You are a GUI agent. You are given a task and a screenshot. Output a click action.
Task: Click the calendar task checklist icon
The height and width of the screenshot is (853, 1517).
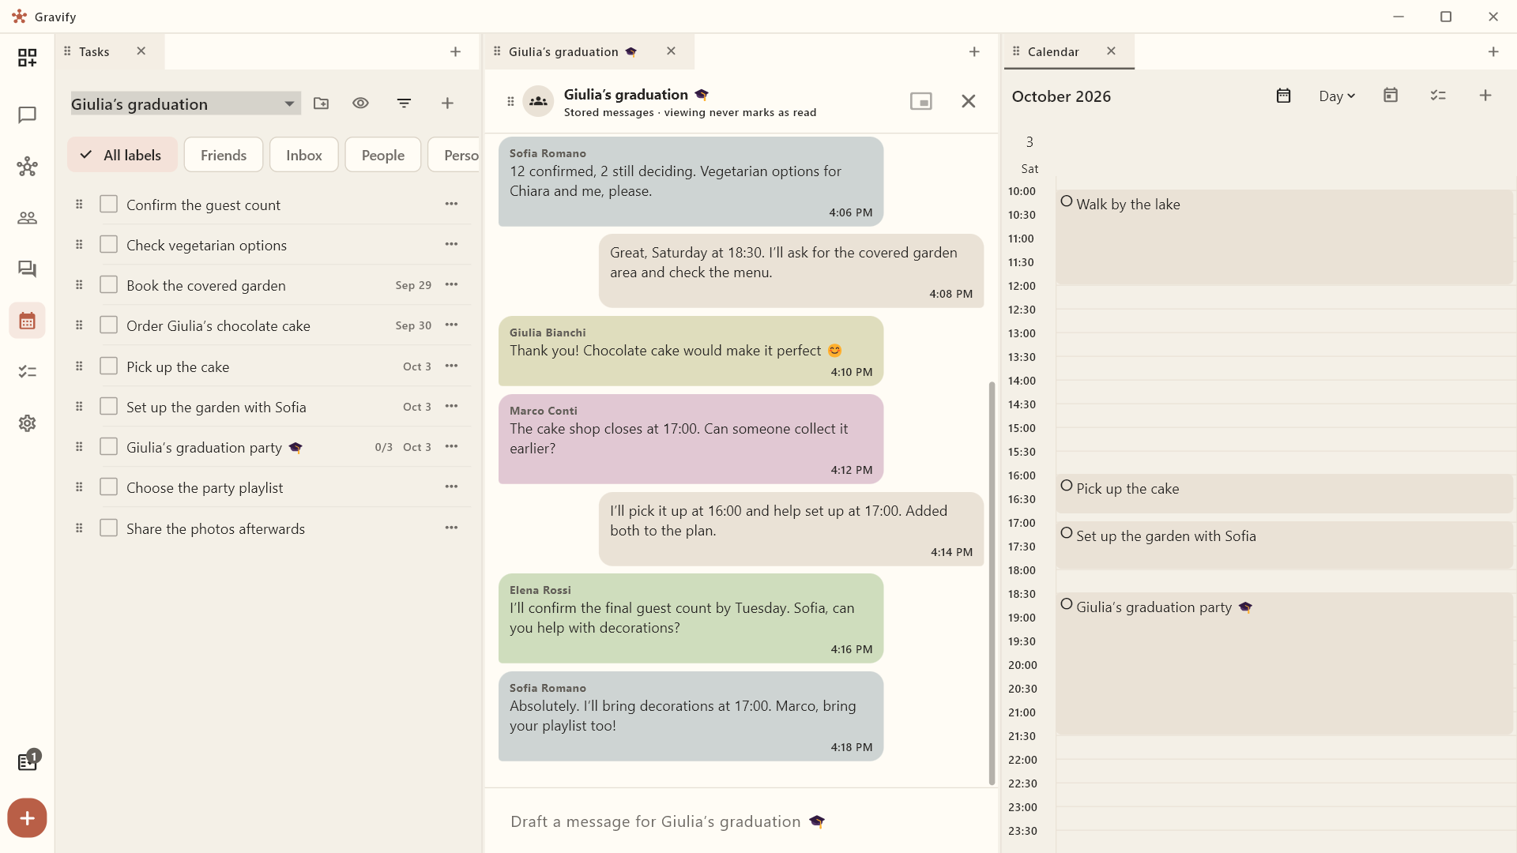click(x=1438, y=96)
